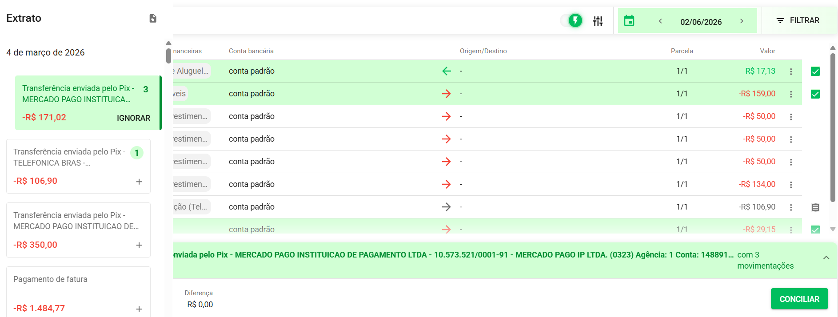This screenshot has width=838, height=317.
Task: Select the -R$ 171,02 Mercado Pago transaction card
Action: click(88, 103)
